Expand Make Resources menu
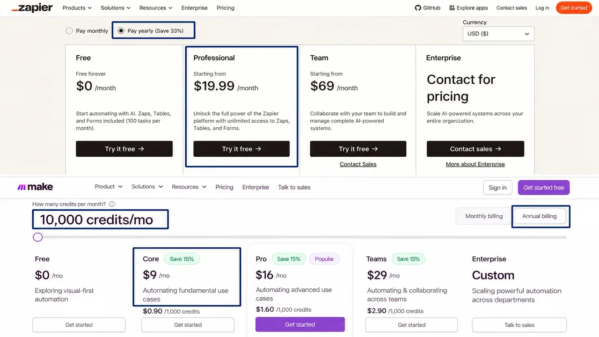Screen dimensions: 599x337 pyautogui.click(x=189, y=187)
